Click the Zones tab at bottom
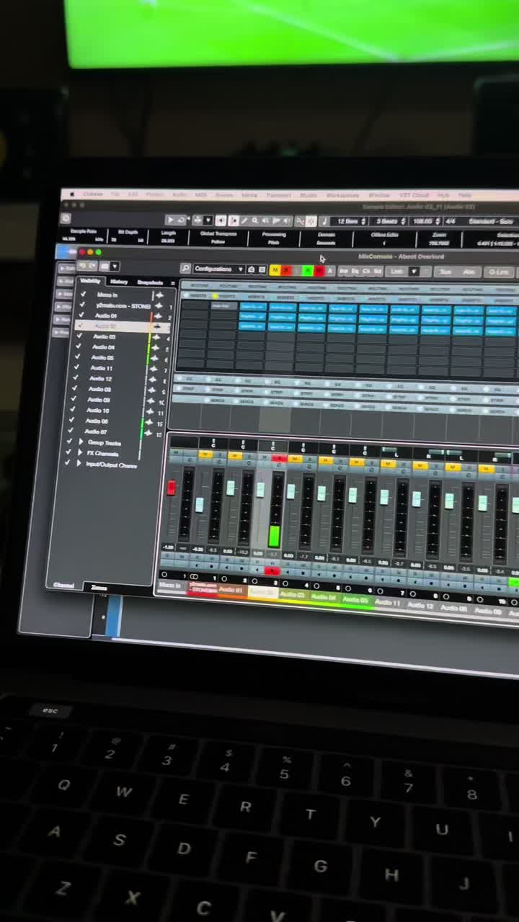The height and width of the screenshot is (922, 519). (99, 587)
